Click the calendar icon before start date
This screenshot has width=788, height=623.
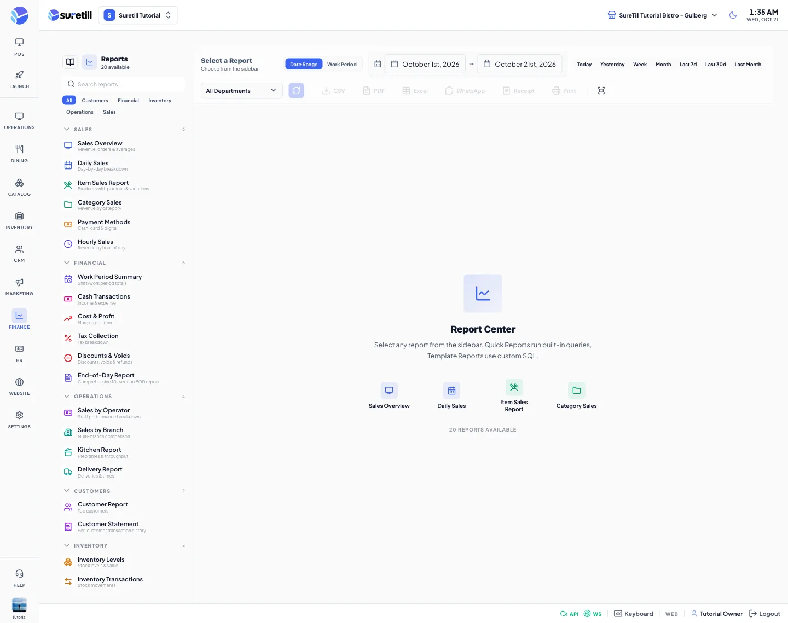point(378,64)
